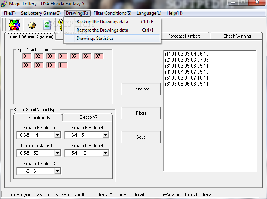Click input number box 07
The height and width of the screenshot is (199, 267).
pyautogui.click(x=99, y=56)
